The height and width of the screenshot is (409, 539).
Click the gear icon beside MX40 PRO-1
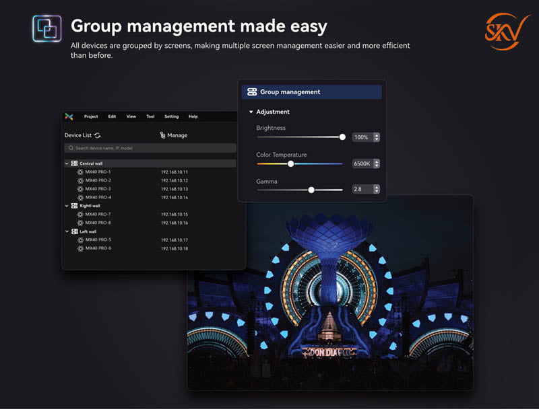point(80,172)
